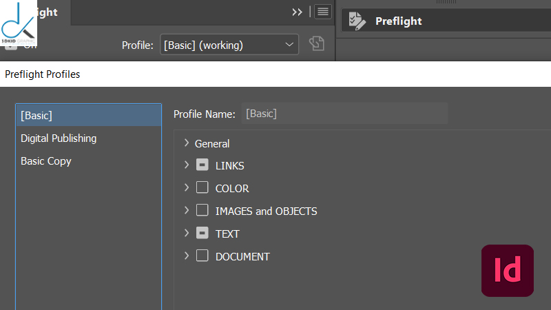Enable the COLOR category checkbox

(x=202, y=188)
